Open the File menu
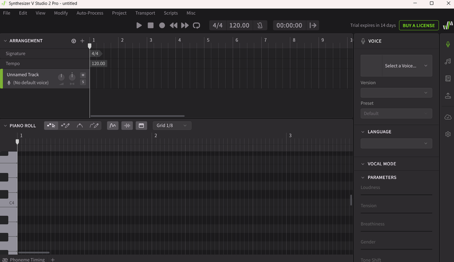Image resolution: width=454 pixels, height=262 pixels. (x=7, y=13)
